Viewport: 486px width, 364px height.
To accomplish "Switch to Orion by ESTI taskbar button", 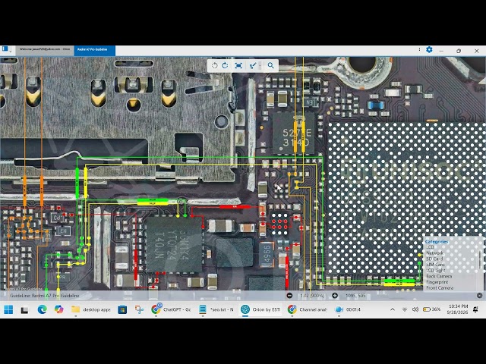I will [x=261, y=309].
